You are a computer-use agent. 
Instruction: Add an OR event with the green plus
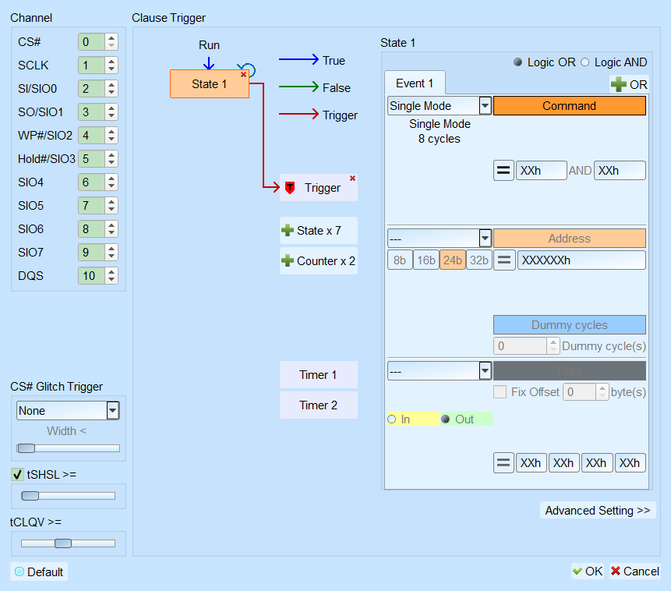pos(618,84)
